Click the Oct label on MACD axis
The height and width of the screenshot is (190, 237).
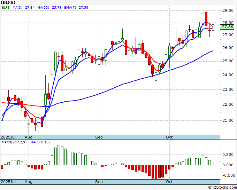169,182
